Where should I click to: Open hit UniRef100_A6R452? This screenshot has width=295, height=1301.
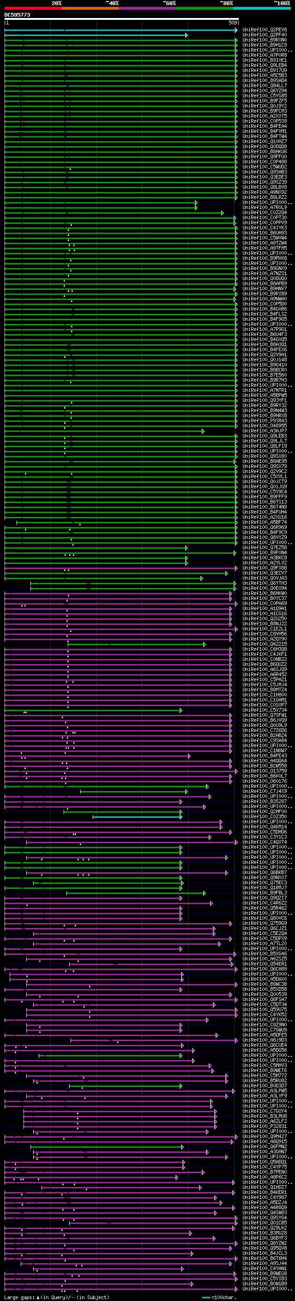point(265,675)
